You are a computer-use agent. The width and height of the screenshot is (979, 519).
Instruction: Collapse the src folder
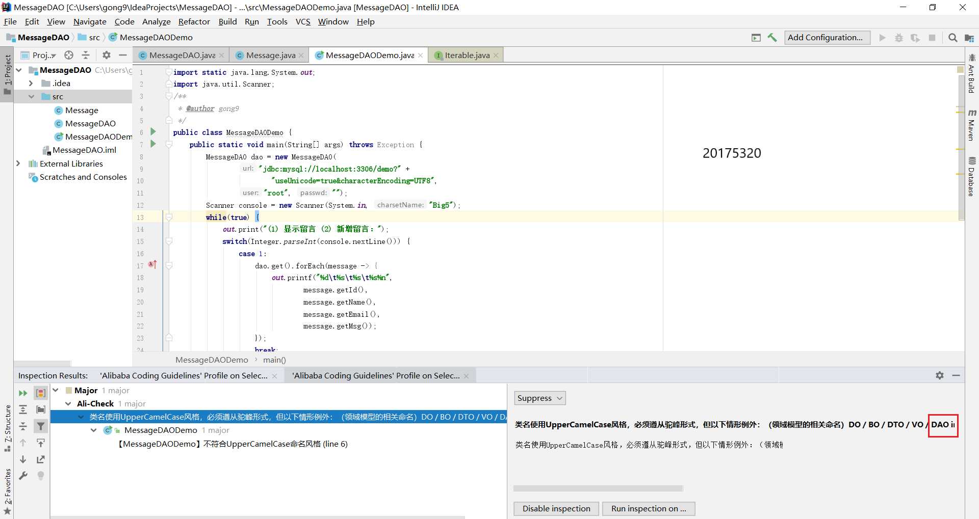click(x=31, y=97)
